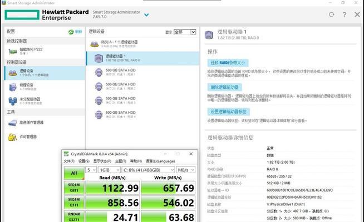This screenshot has width=364, height=222.
Task: Click disk icon of 500 GB HDD bay 1
Action: [99, 73]
